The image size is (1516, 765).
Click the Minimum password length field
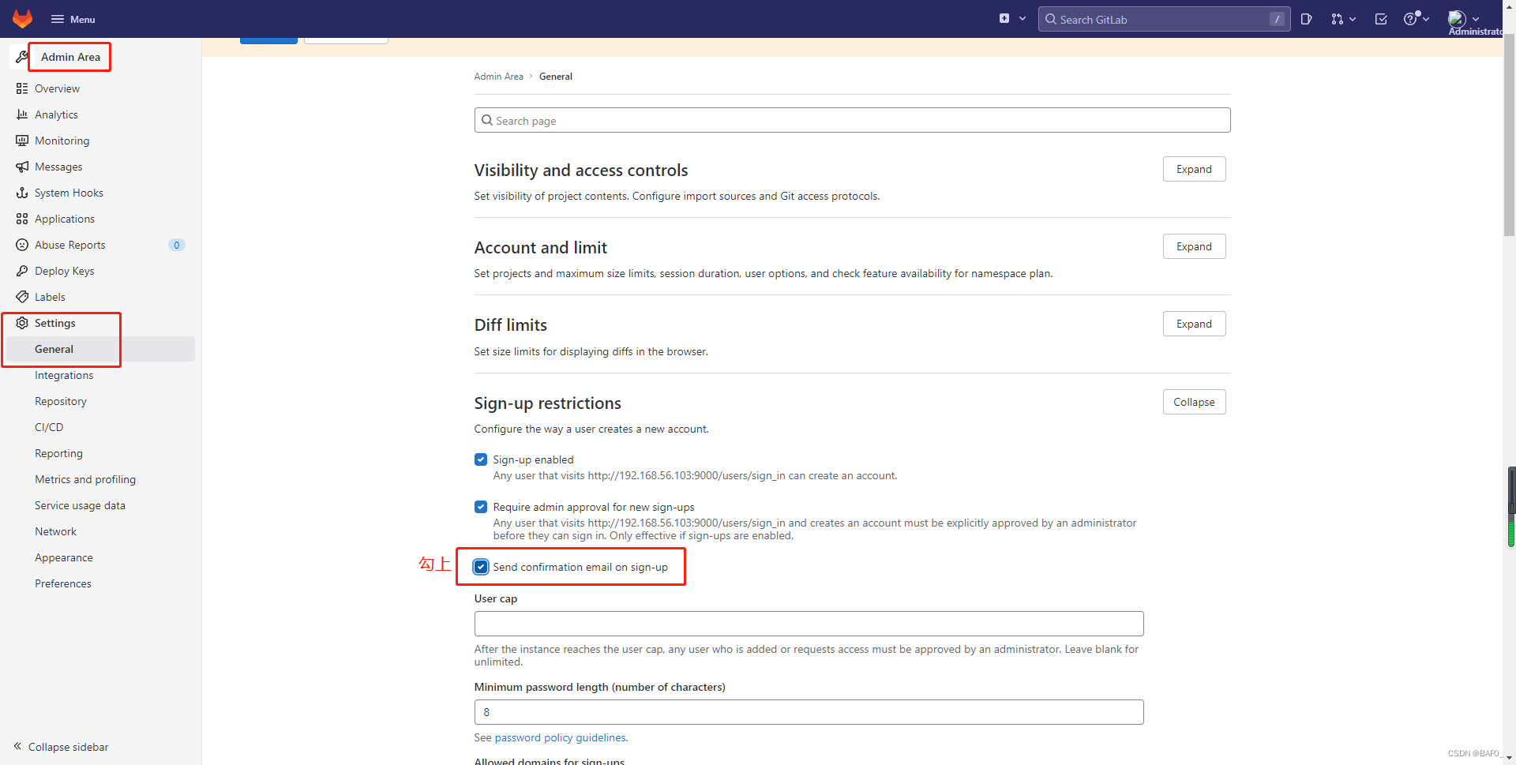tap(809, 712)
